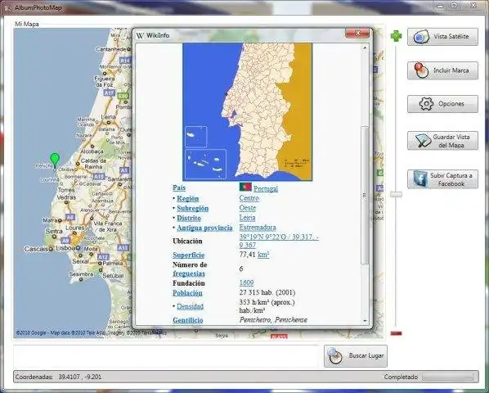This screenshot has width=489, height=393.
Task: Open the Densidad link
Action: 190,306
